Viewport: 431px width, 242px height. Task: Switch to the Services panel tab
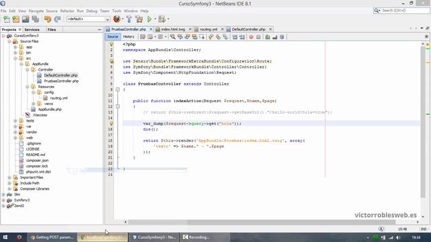[32, 30]
